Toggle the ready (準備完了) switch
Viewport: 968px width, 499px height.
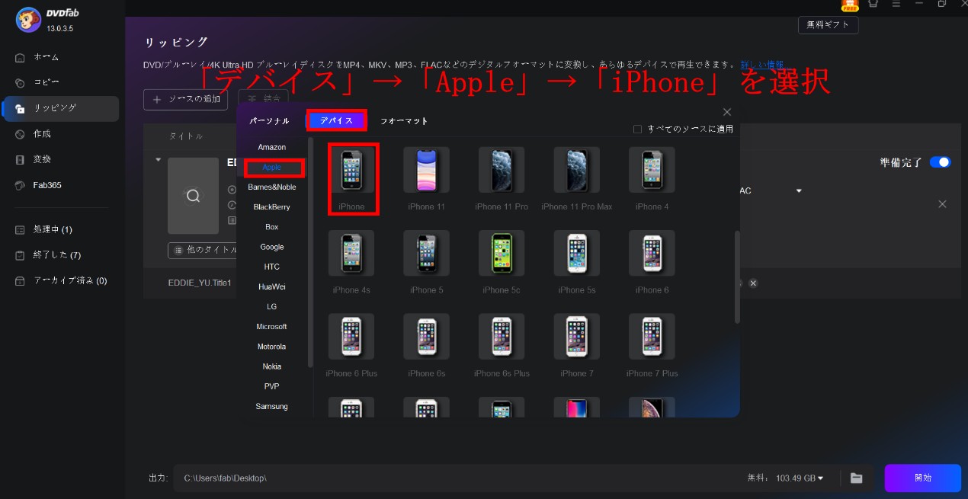click(x=940, y=162)
